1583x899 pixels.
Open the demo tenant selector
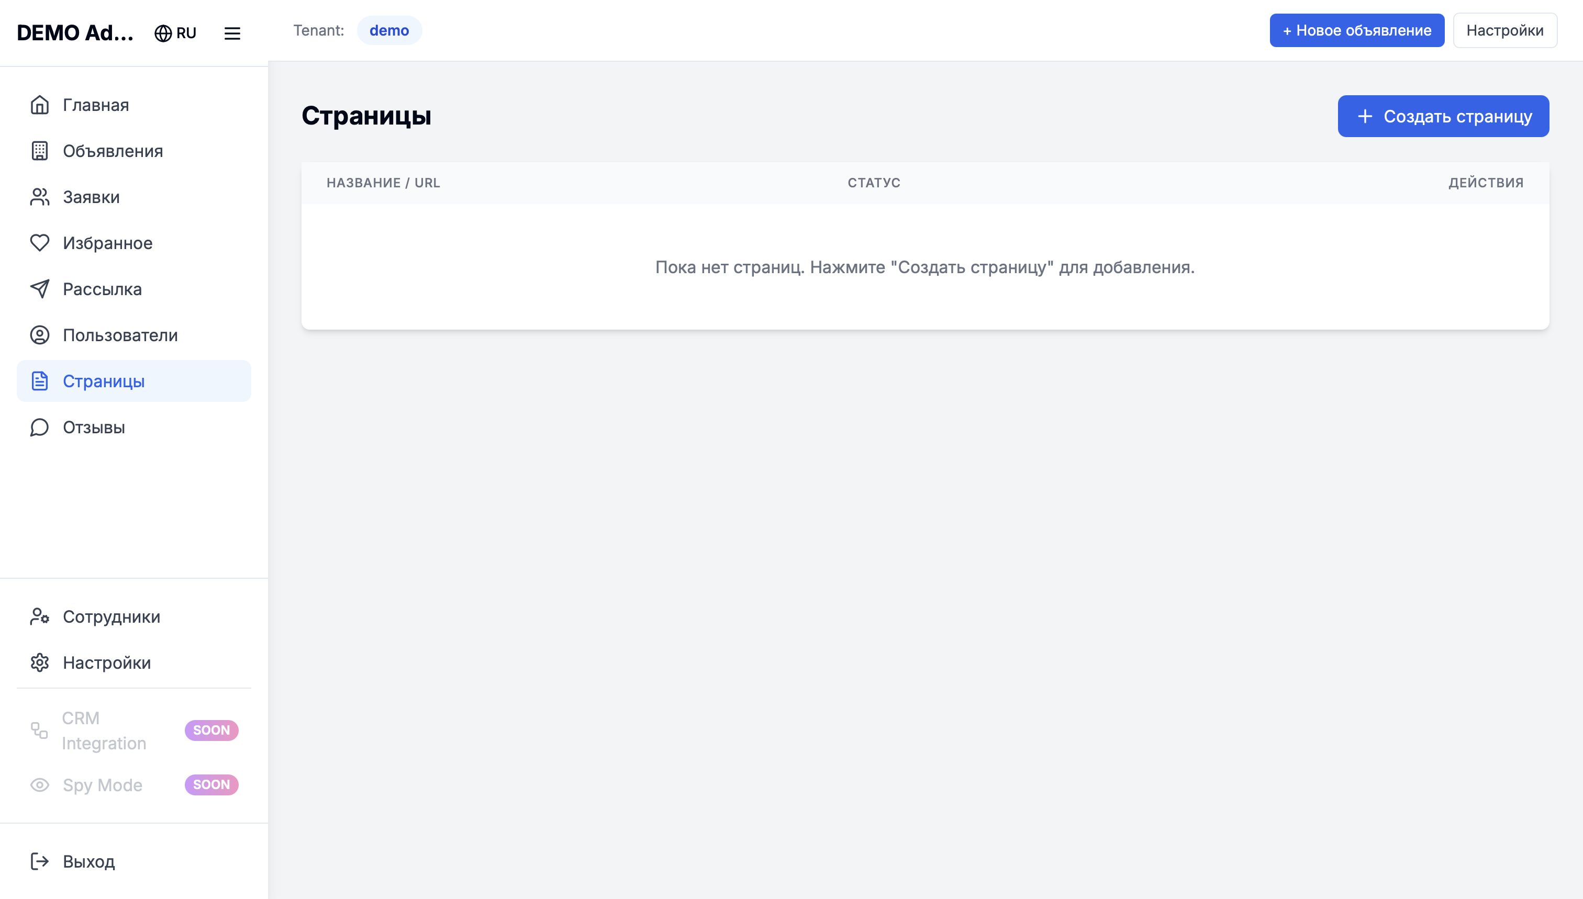tap(389, 30)
